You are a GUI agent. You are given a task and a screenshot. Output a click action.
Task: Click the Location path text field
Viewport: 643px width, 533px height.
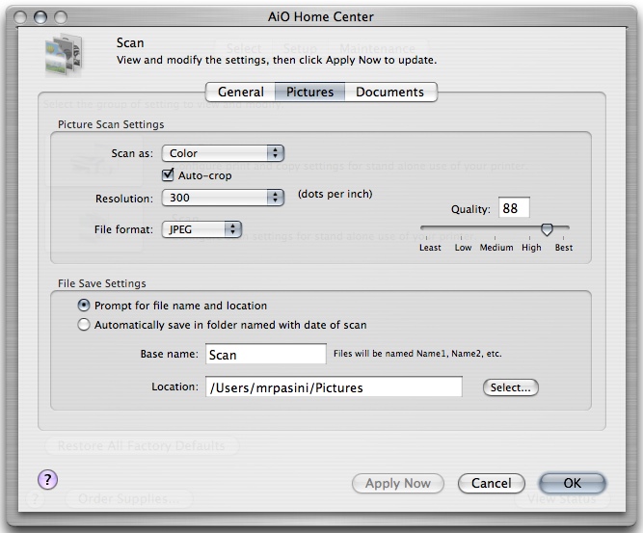point(334,387)
